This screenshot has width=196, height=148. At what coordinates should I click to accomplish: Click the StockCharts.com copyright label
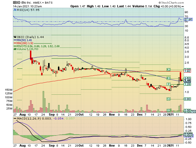(171, 3)
